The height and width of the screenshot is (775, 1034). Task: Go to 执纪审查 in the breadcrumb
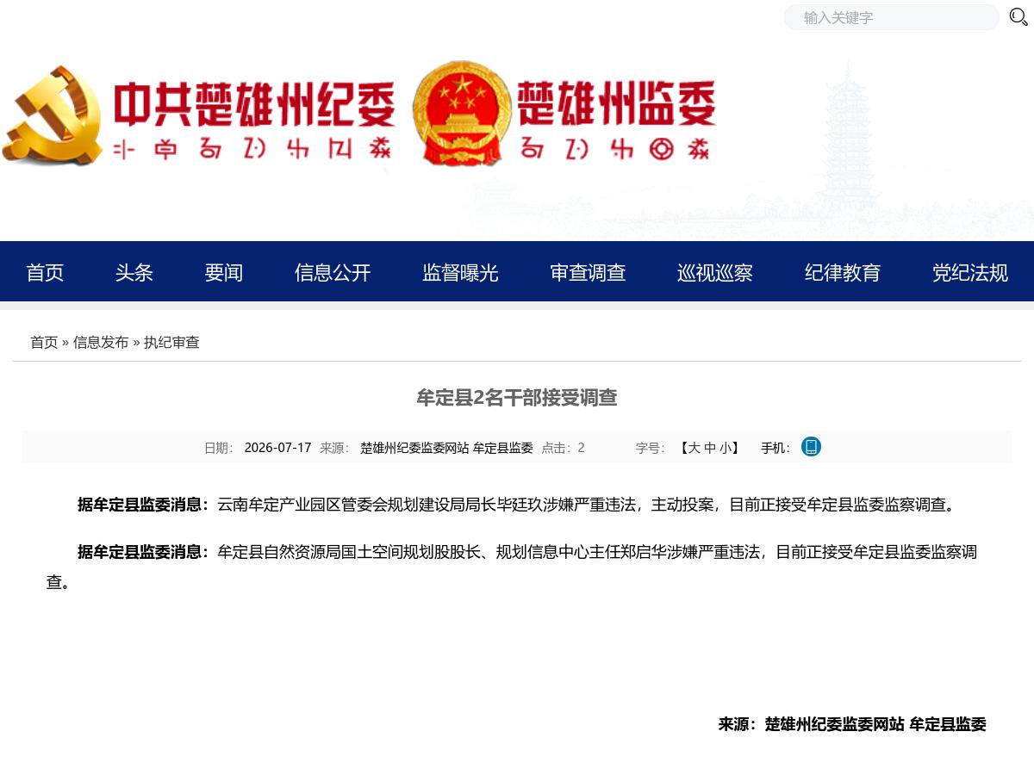171,343
